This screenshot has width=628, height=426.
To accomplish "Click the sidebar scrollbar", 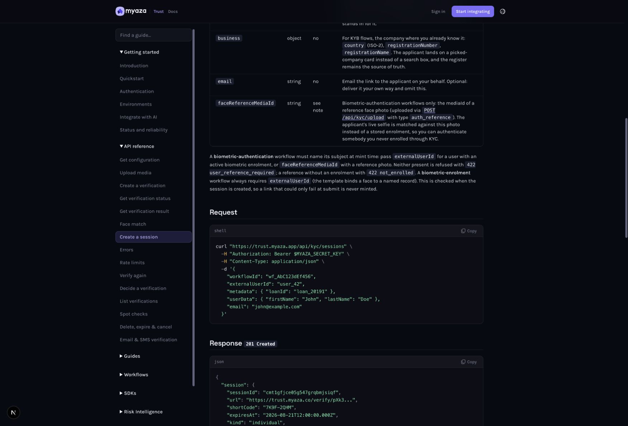I will pos(194,208).
